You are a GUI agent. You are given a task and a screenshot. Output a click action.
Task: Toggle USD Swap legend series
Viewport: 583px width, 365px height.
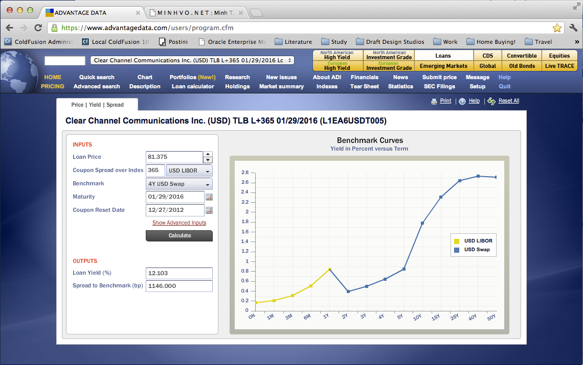(x=472, y=250)
